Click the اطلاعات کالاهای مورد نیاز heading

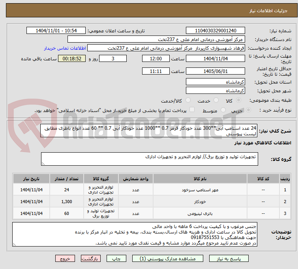262,143
